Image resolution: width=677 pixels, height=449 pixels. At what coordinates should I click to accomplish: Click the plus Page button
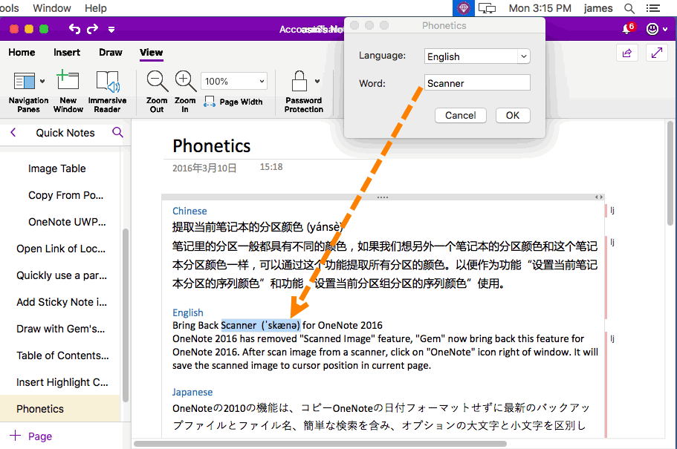click(30, 436)
